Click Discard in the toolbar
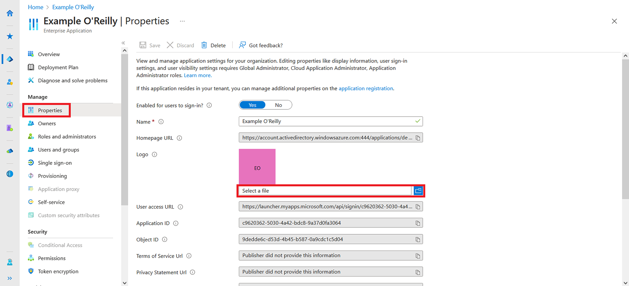 pos(181,45)
